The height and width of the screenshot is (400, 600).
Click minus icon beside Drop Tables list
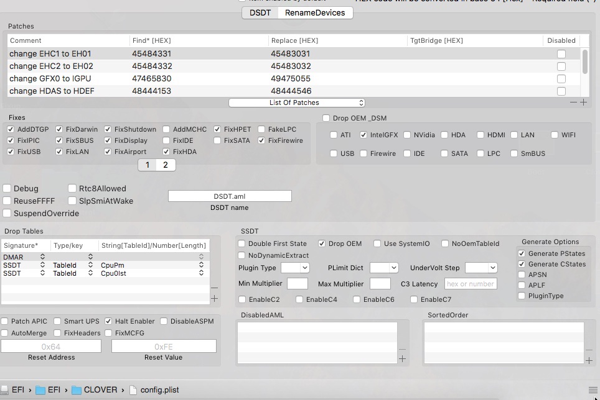pyautogui.click(x=214, y=288)
